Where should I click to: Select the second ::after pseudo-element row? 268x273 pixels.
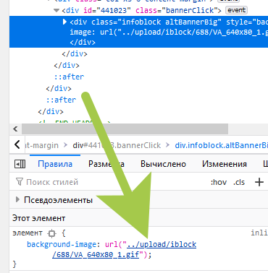pos(61,100)
